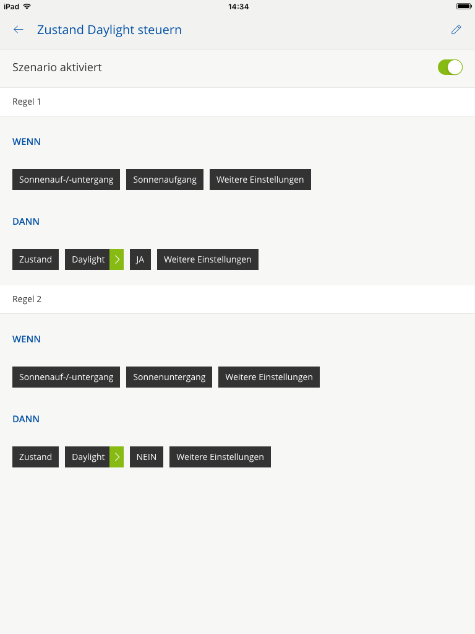Select Sonnenauf-/-untergang trigger in Regel 2
The height and width of the screenshot is (634, 475).
tap(66, 377)
